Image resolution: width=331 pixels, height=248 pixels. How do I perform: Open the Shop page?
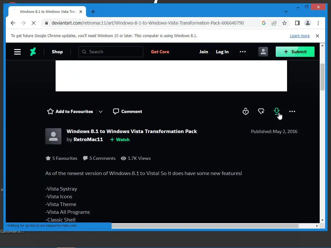click(57, 52)
